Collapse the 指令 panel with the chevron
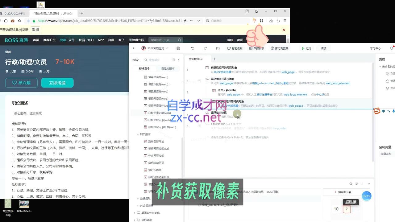 point(179,60)
